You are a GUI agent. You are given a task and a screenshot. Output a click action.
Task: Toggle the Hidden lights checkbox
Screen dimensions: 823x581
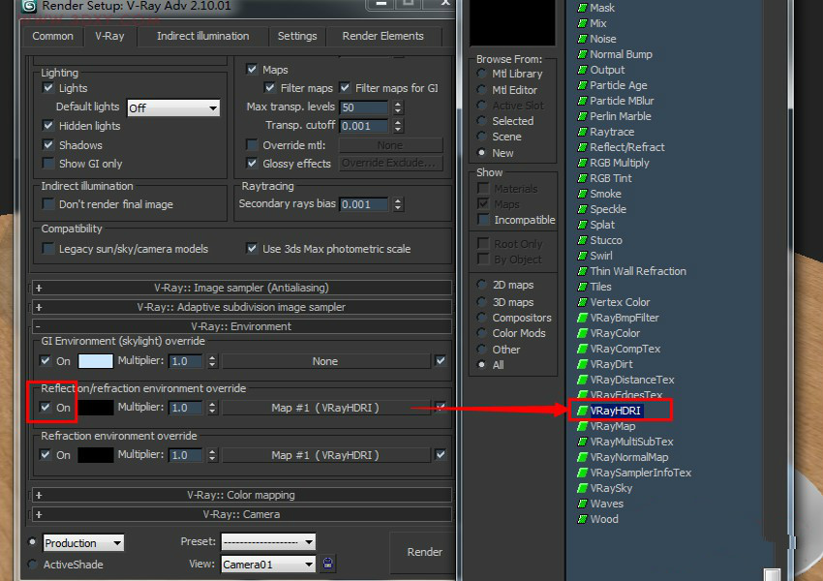coord(48,126)
